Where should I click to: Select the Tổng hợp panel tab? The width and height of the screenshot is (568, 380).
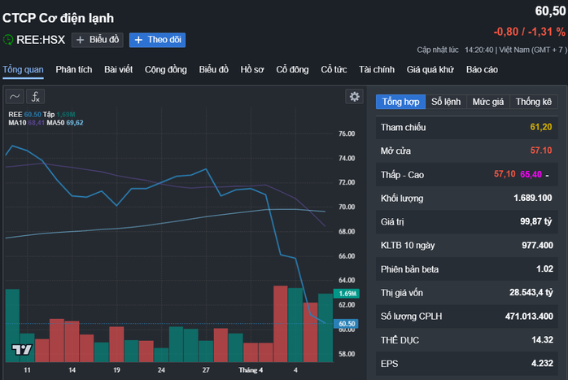[400, 102]
